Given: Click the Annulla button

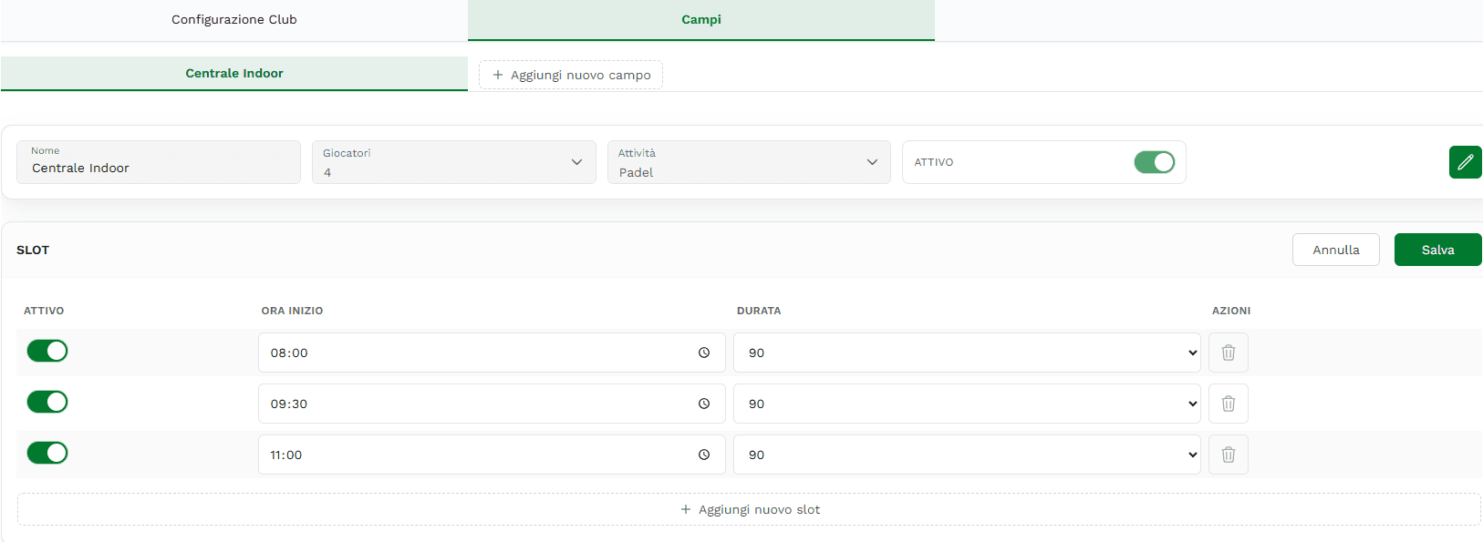Looking at the screenshot, I should [1335, 250].
